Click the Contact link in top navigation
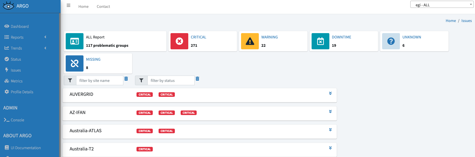 point(103,7)
